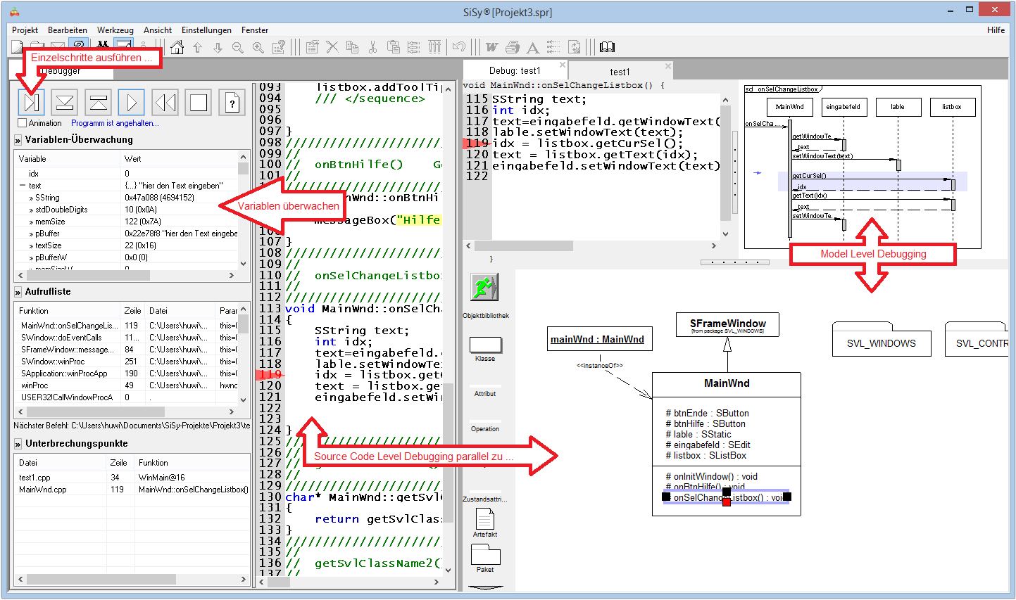1016x600 pixels.
Task: Click the home icon in the toolbar
Action: click(177, 47)
